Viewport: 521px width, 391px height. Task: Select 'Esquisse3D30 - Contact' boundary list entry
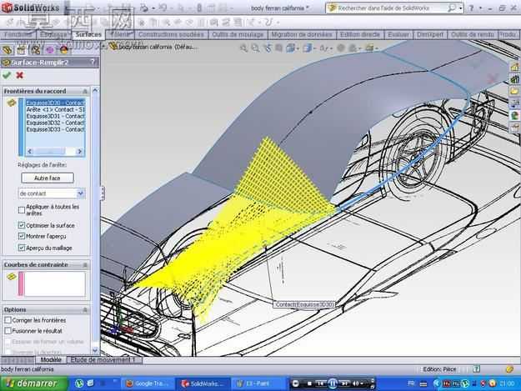pos(55,103)
